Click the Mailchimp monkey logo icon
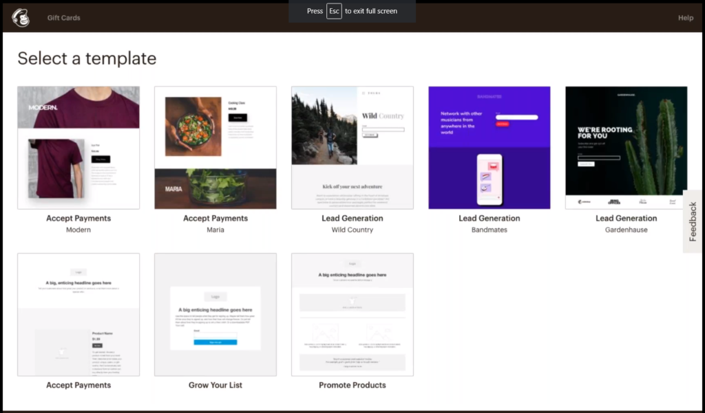Image resolution: width=705 pixels, height=413 pixels. (21, 17)
